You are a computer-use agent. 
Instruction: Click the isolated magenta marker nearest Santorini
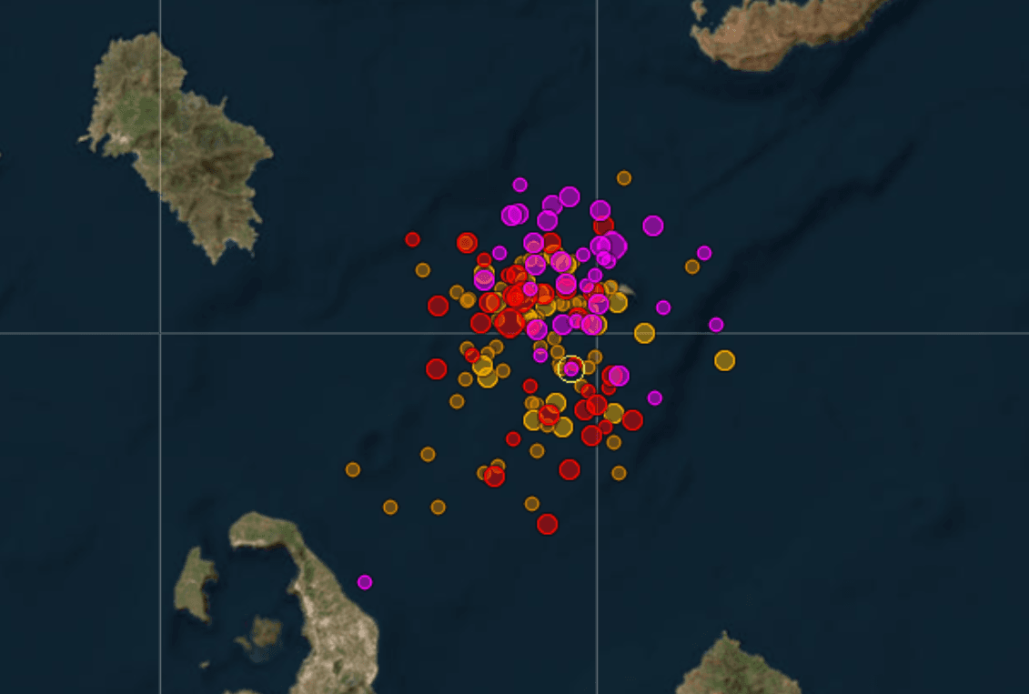pos(365,582)
